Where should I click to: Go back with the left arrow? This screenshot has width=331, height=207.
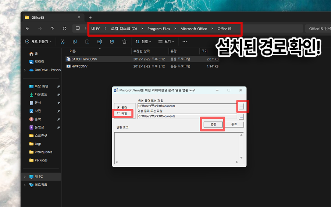tap(28, 29)
